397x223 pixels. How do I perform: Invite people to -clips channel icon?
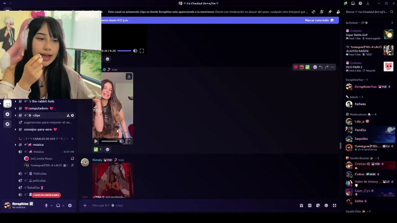[x=68, y=116]
